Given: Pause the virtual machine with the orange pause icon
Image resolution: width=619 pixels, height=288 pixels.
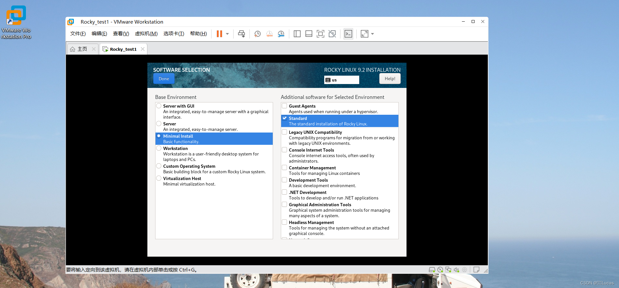Looking at the screenshot, I should (x=219, y=34).
